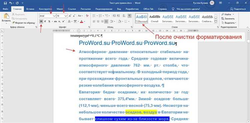
Task: Click the Заменить replace button
Action: (228, 19)
